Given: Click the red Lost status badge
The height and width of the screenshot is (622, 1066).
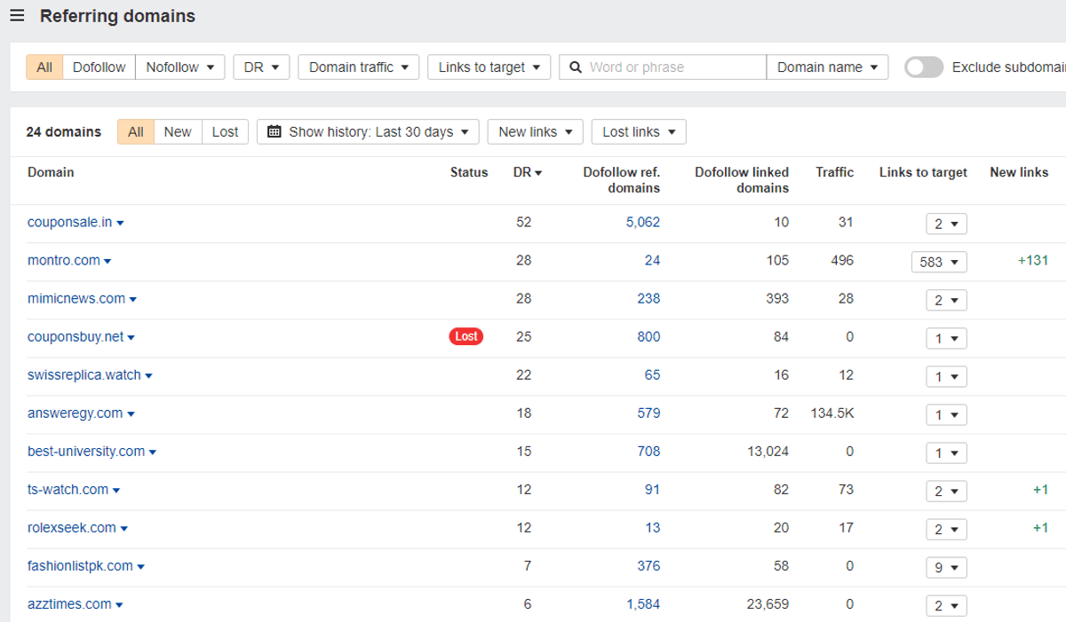Looking at the screenshot, I should coord(466,336).
